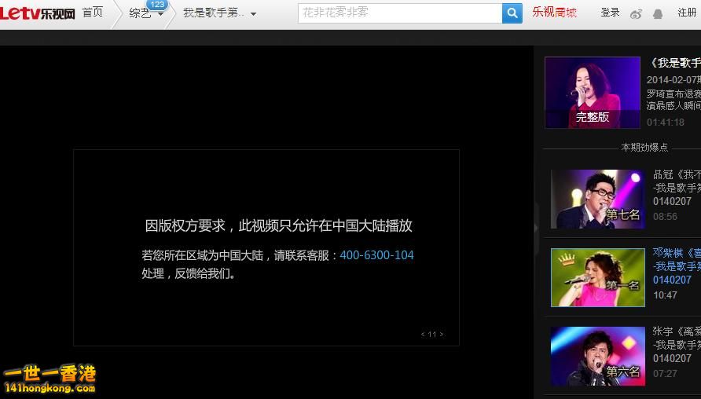Play the 第六名 张宇 video thumbnail
Viewport: 701px width, 399px height.
pos(597,356)
